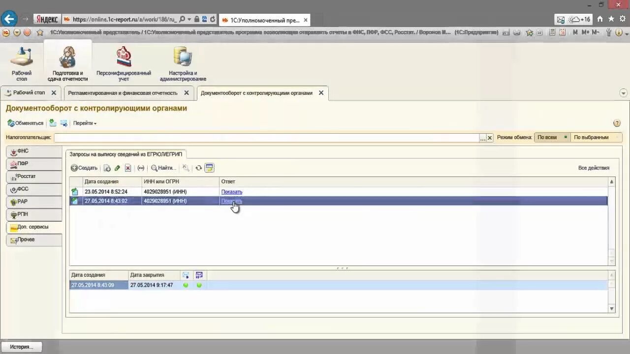The width and height of the screenshot is (630, 354).
Task: Click the Найти search button
Action: [163, 168]
